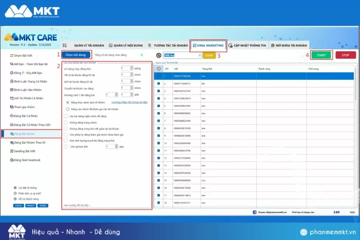Click the Quản Lý Nội Dung tab icon
360x240 pixels.
point(111,46)
